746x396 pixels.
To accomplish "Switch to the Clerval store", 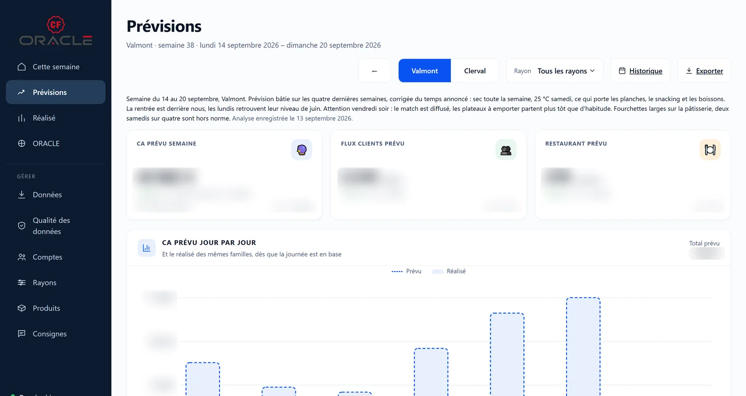I will (x=475, y=71).
